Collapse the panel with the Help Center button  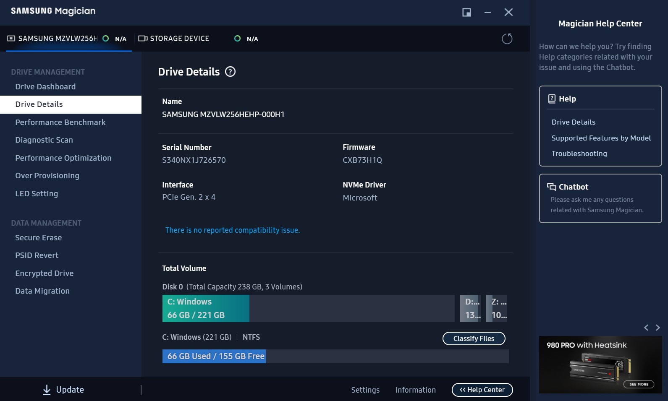pyautogui.click(x=482, y=390)
